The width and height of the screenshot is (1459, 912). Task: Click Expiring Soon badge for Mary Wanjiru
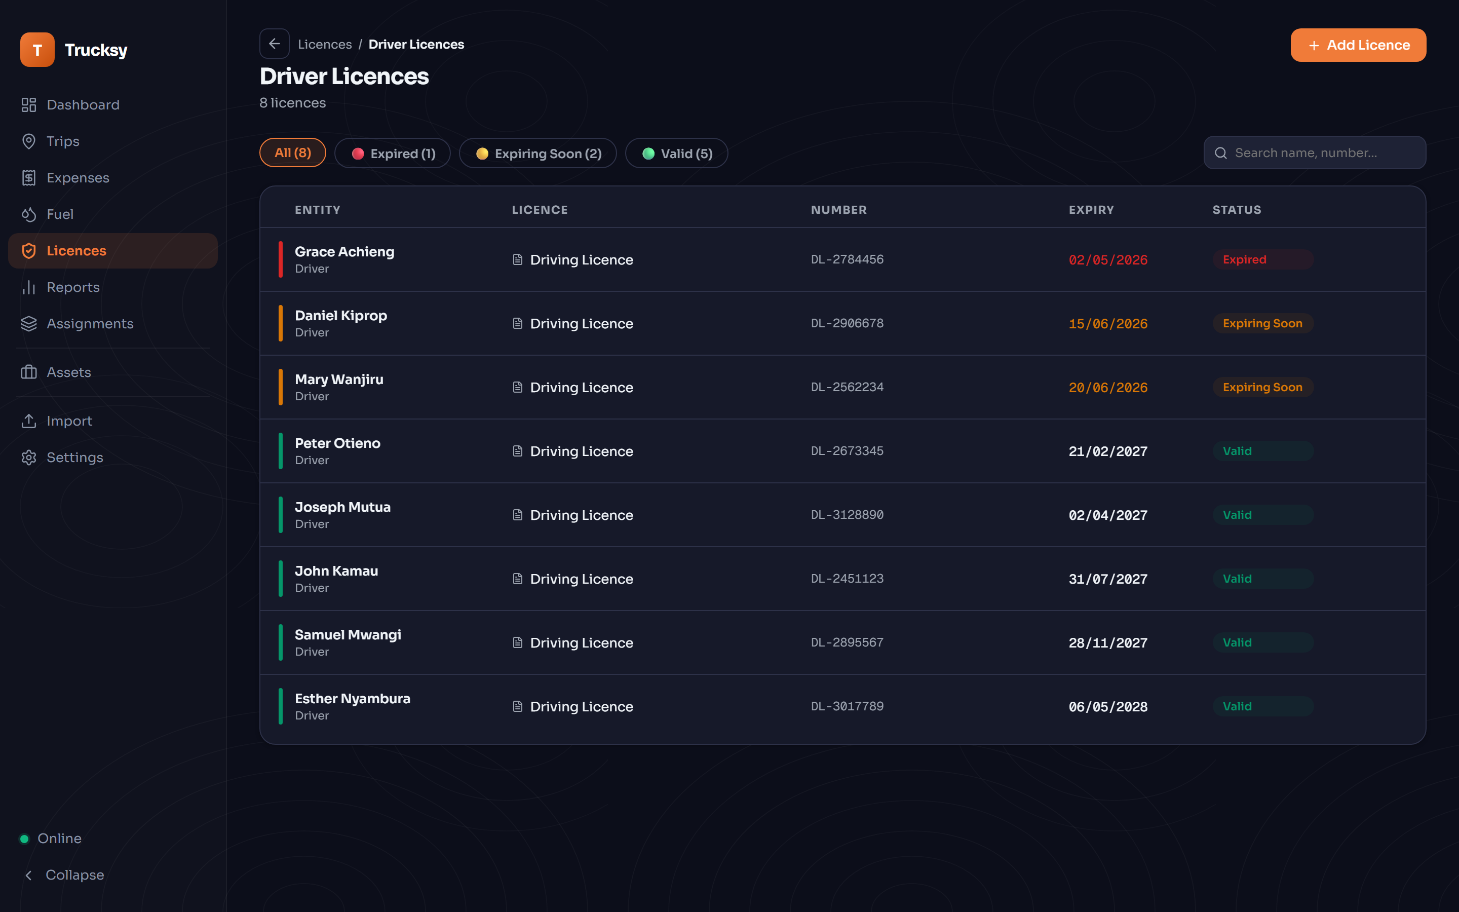(1263, 387)
